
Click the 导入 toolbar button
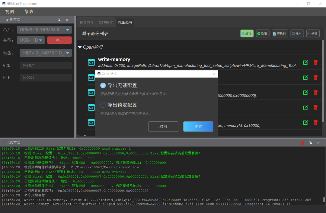click(297, 33)
